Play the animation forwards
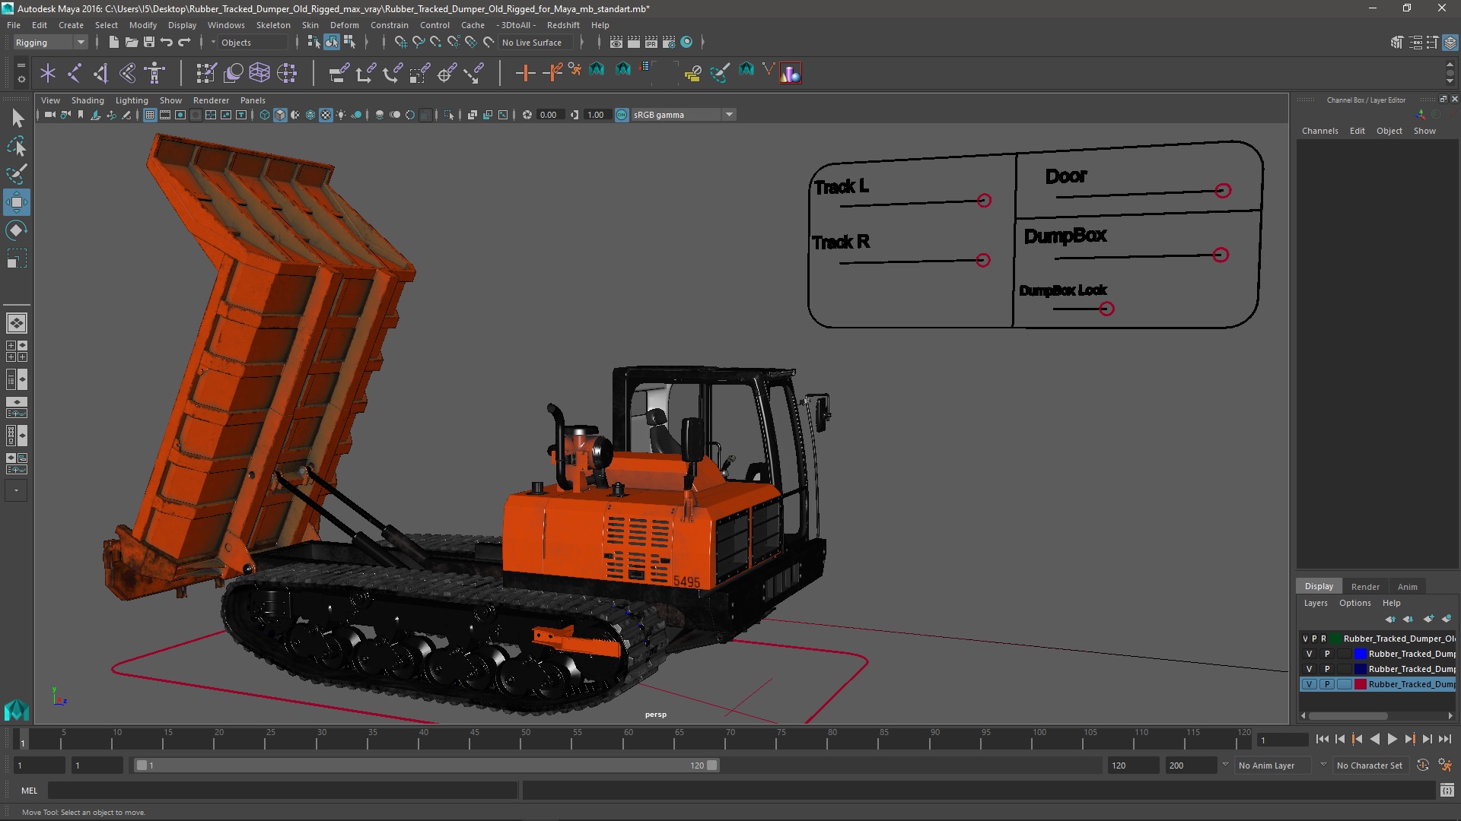Image resolution: width=1461 pixels, height=821 pixels. tap(1392, 739)
